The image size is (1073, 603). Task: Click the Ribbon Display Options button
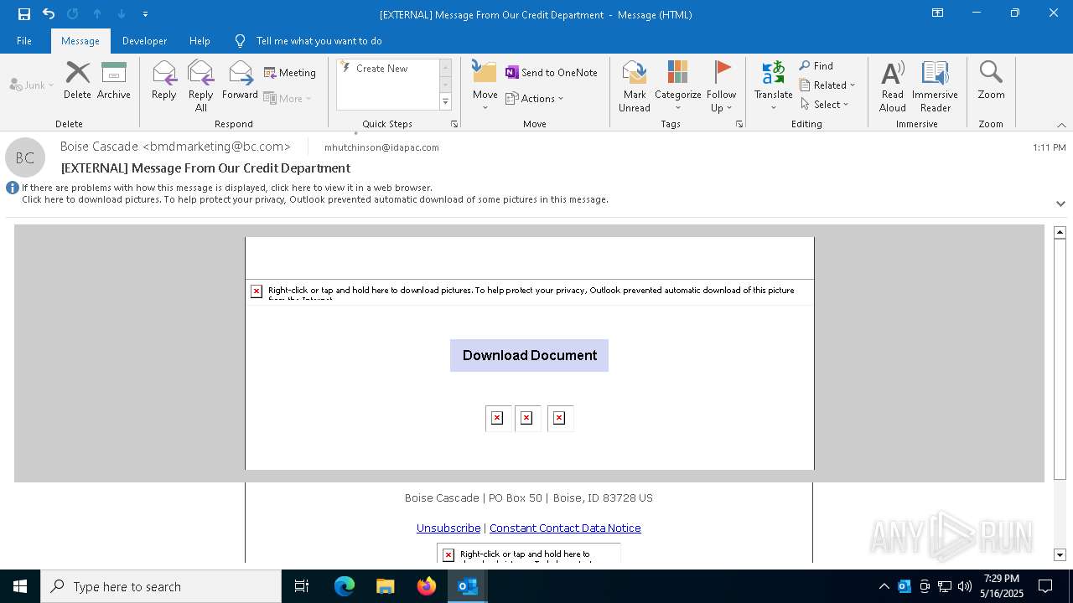(x=938, y=13)
